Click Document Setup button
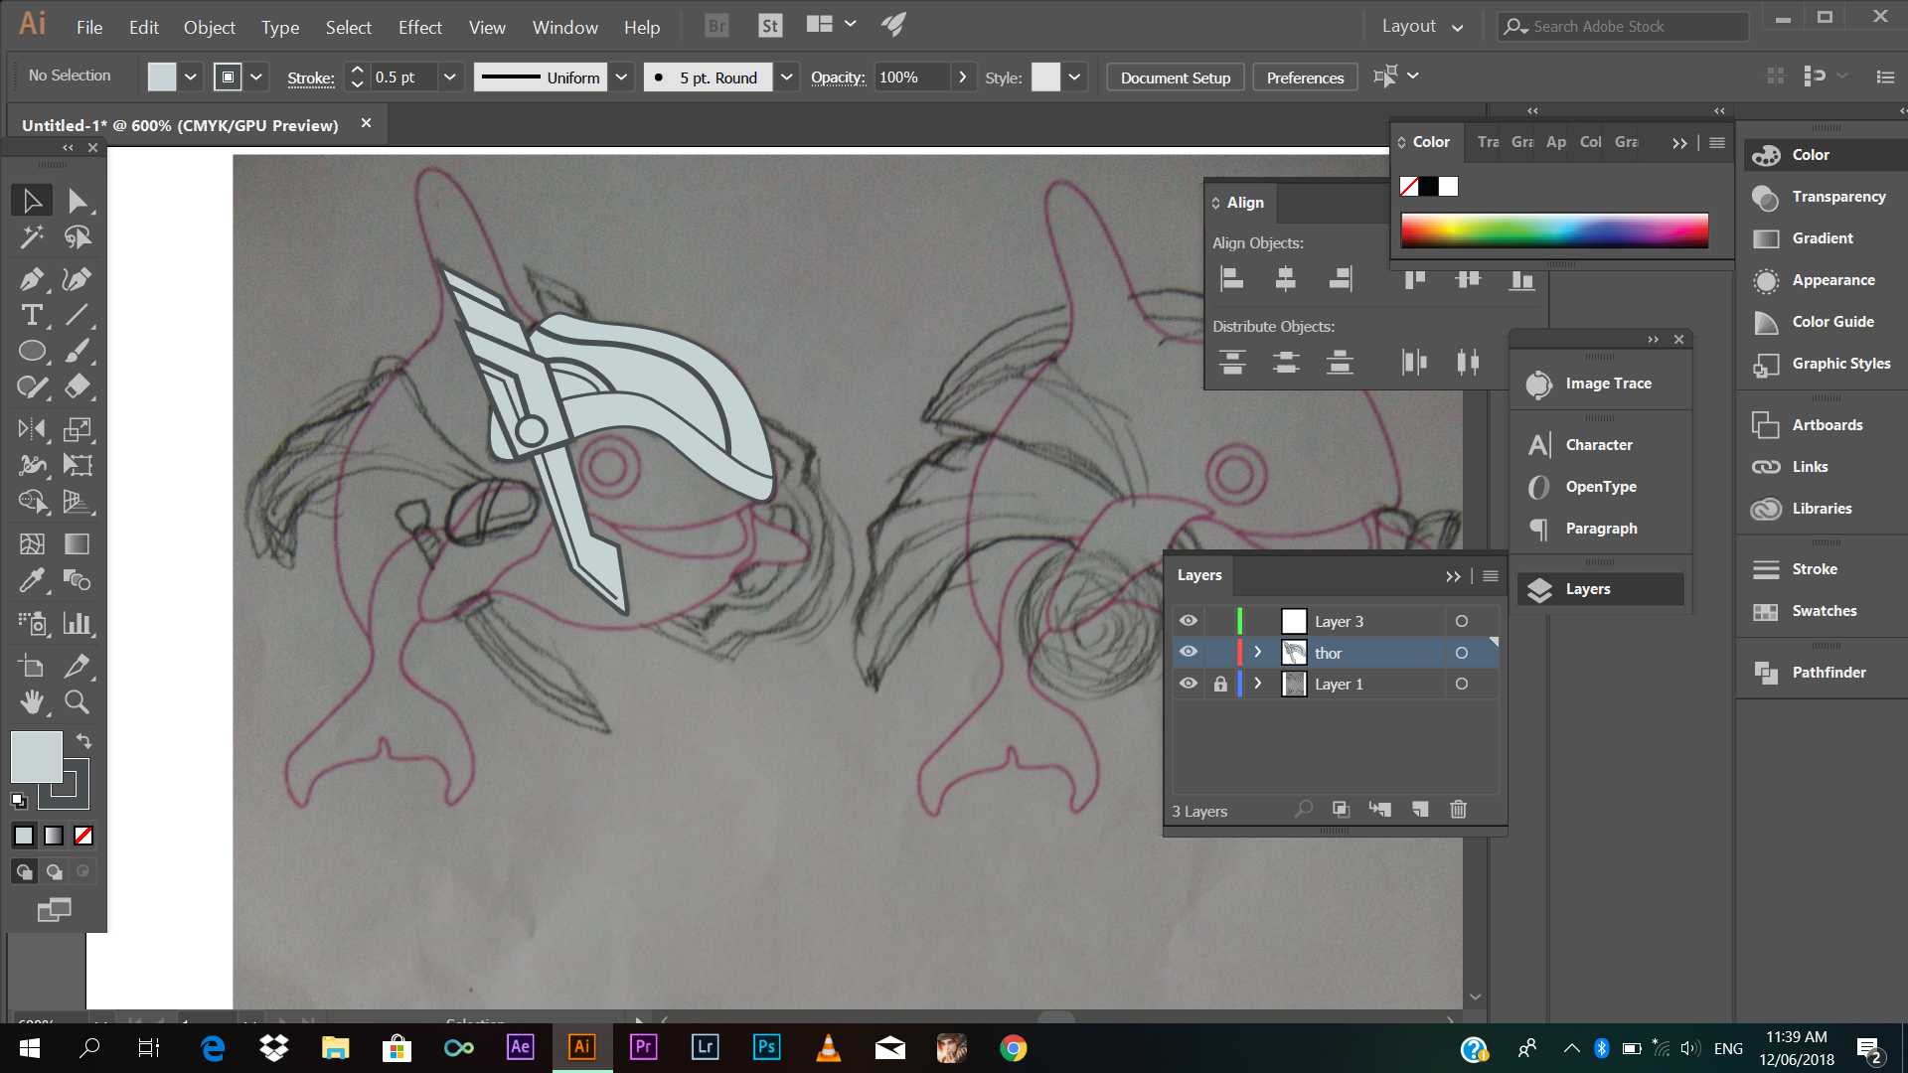 [1175, 77]
